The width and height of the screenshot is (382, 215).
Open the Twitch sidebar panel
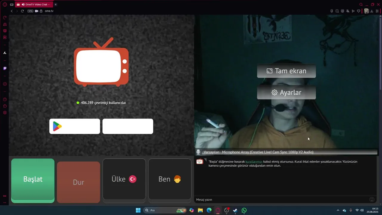[x=5, y=68]
